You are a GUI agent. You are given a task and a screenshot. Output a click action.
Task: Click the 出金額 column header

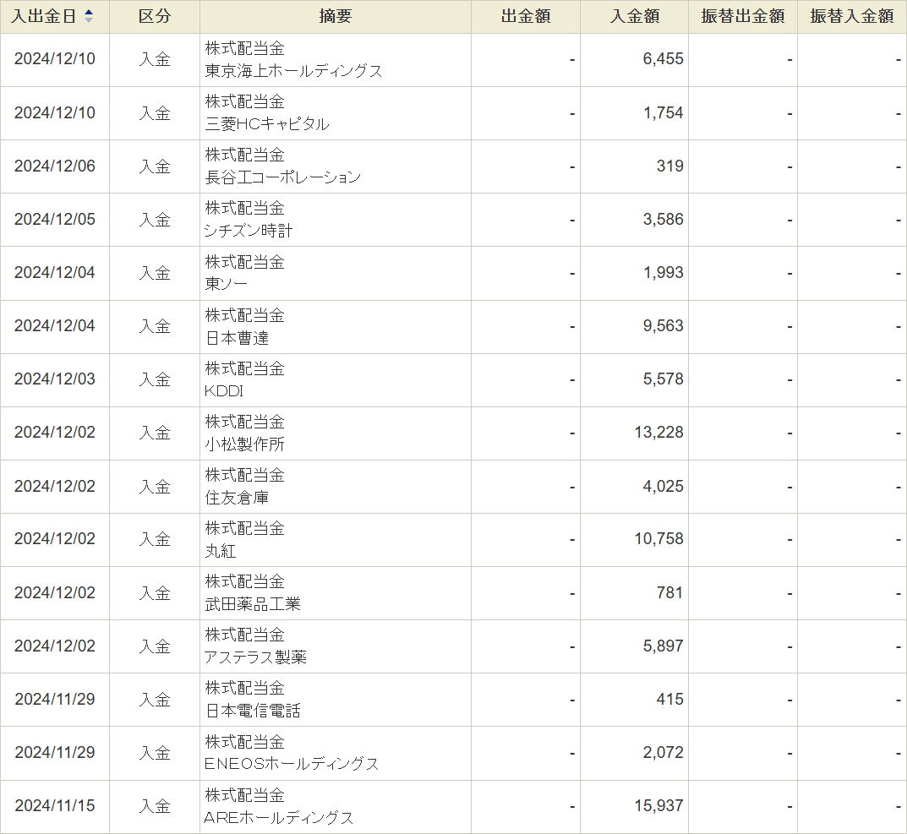pos(525,16)
